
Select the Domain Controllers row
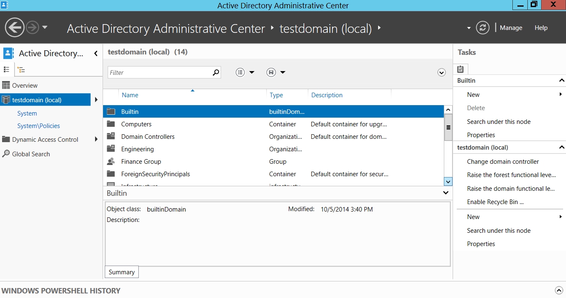click(273, 137)
